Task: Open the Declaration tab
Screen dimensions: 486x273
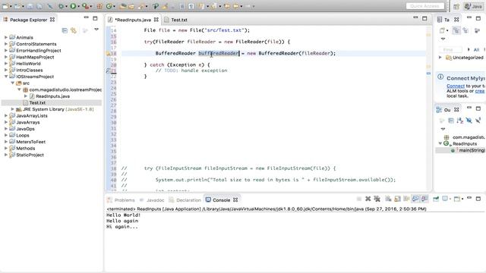Action: (185, 200)
